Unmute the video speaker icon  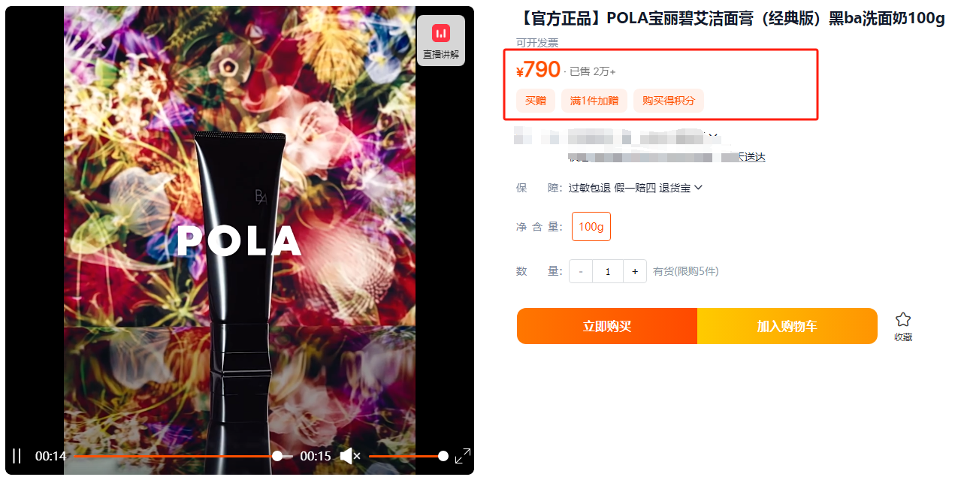[x=350, y=456]
